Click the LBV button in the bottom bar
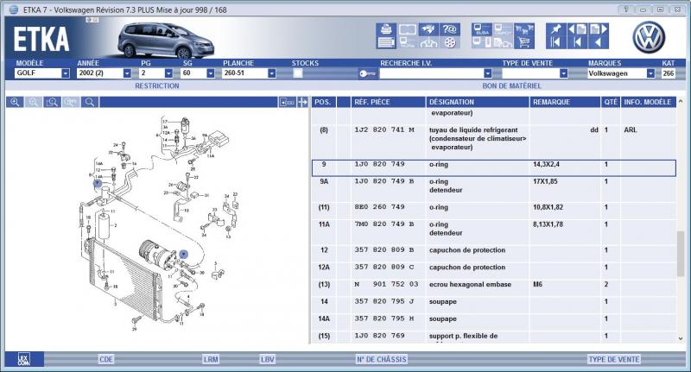Viewport: 691px width, 372px height. click(268, 359)
